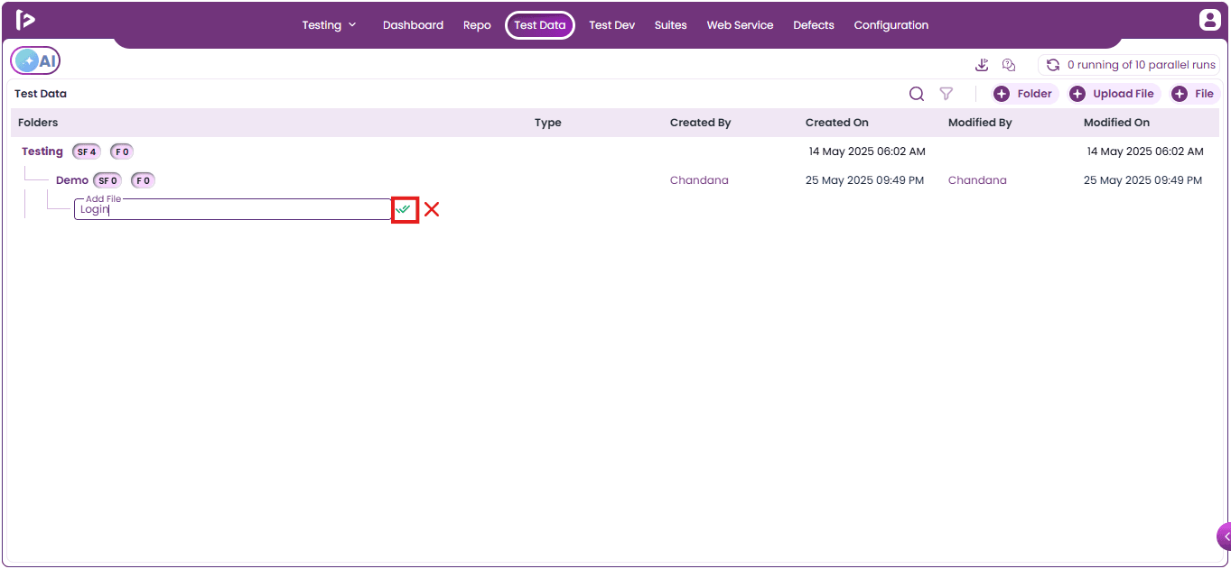Click the F 0 badge beside Demo
Viewport: 1231px width, 569px height.
pos(143,180)
